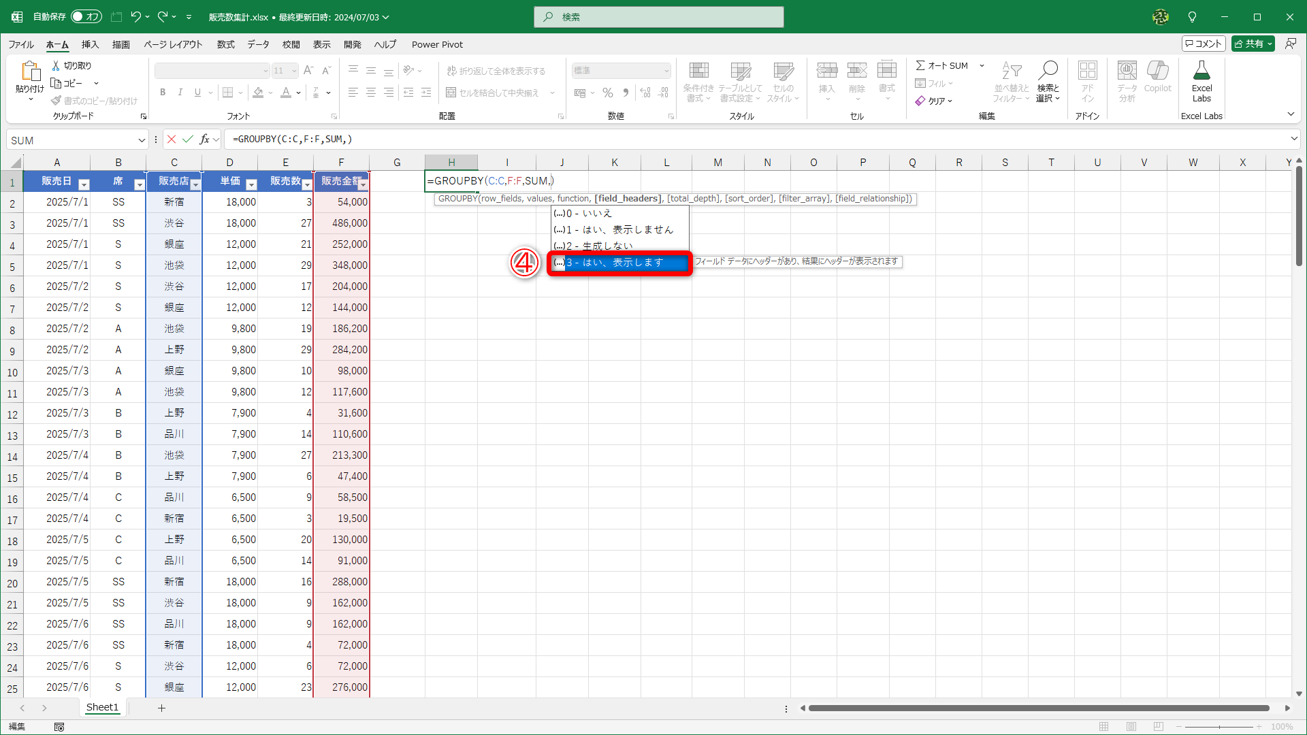Switch to the 数式 ribbon tab

click(225, 44)
